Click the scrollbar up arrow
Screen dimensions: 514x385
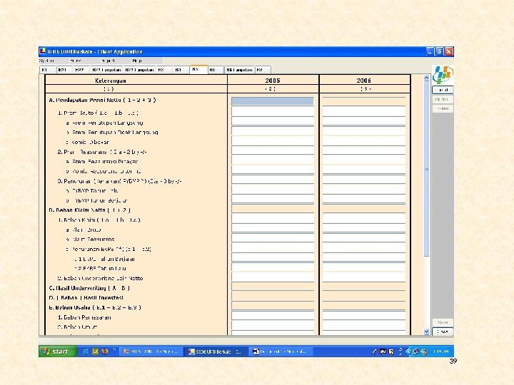pos(426,78)
